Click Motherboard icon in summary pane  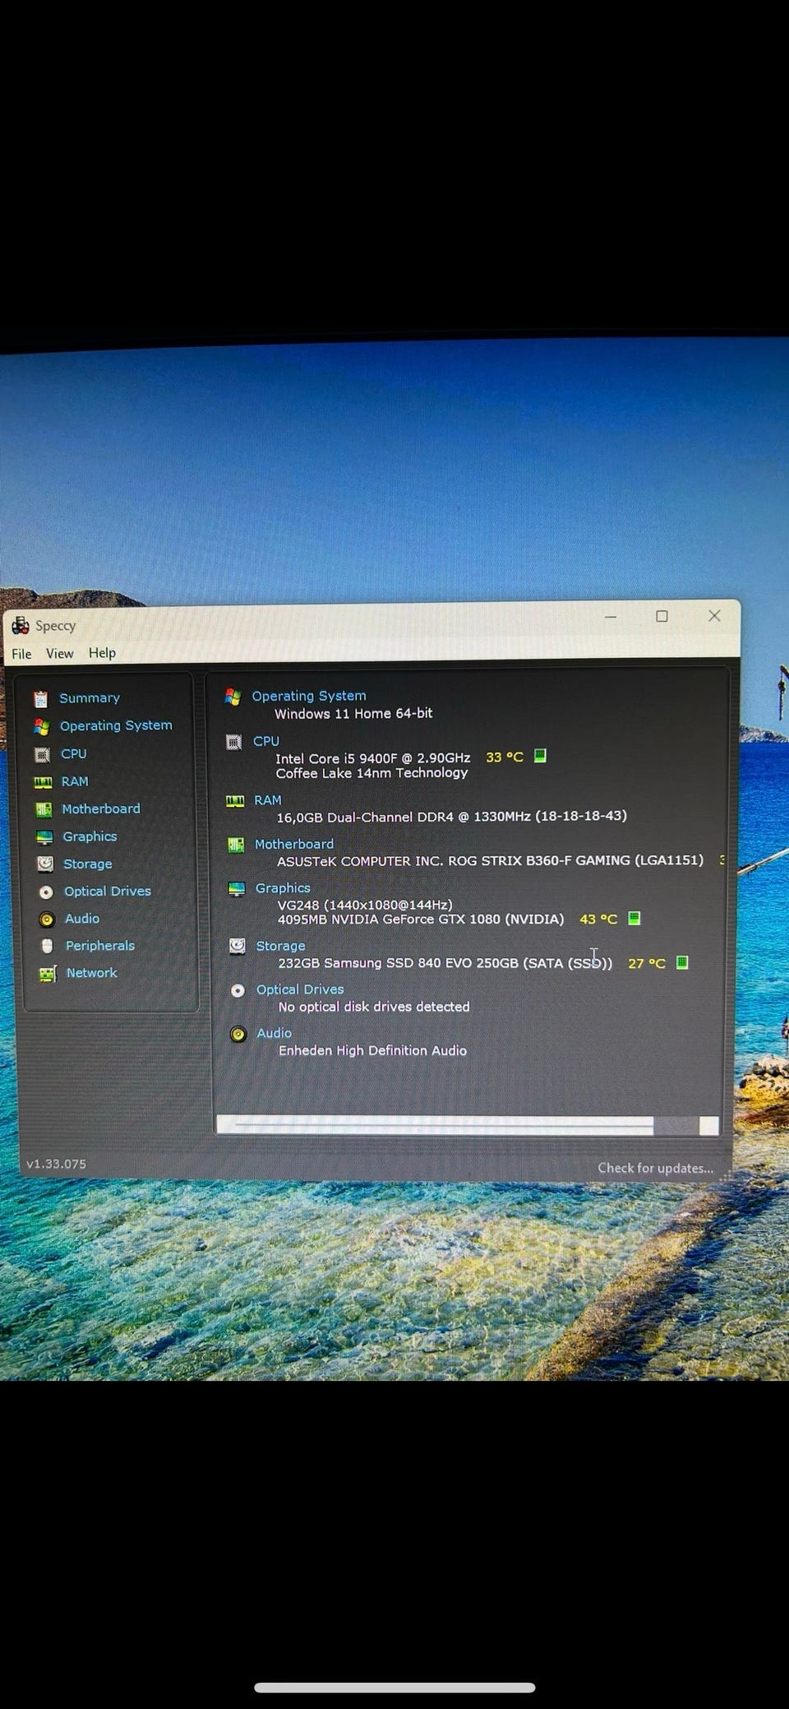tap(236, 845)
